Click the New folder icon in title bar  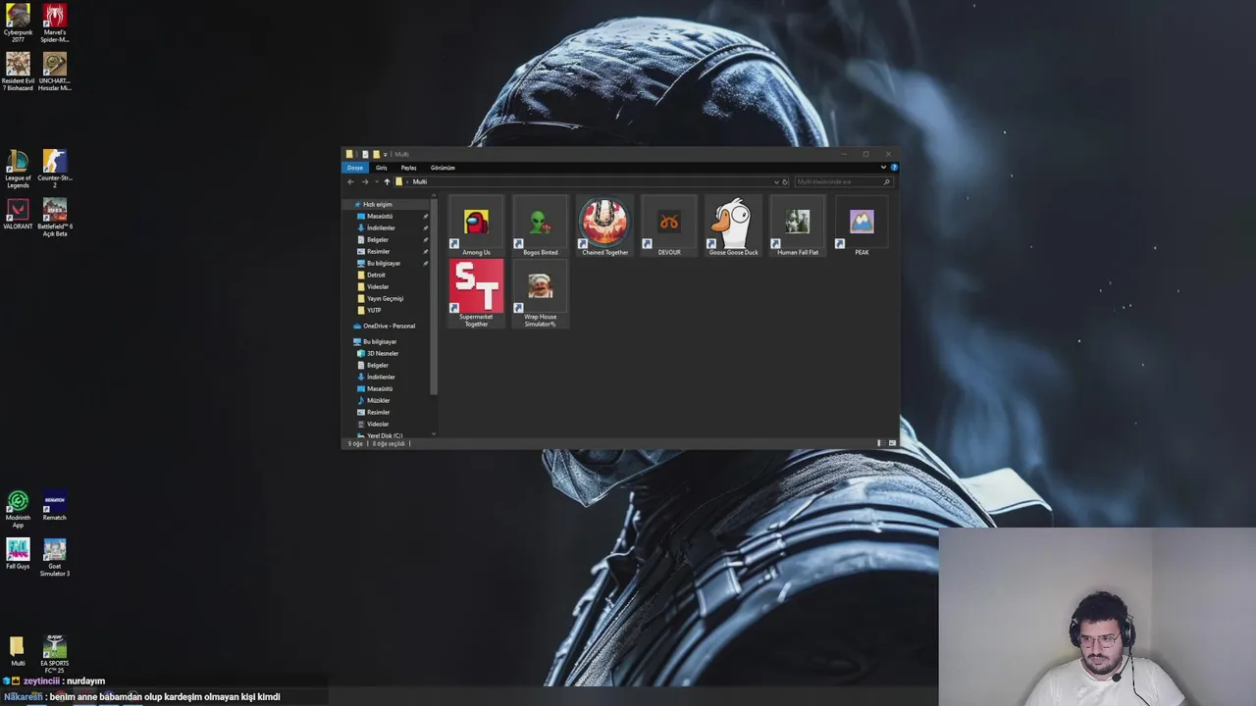376,154
